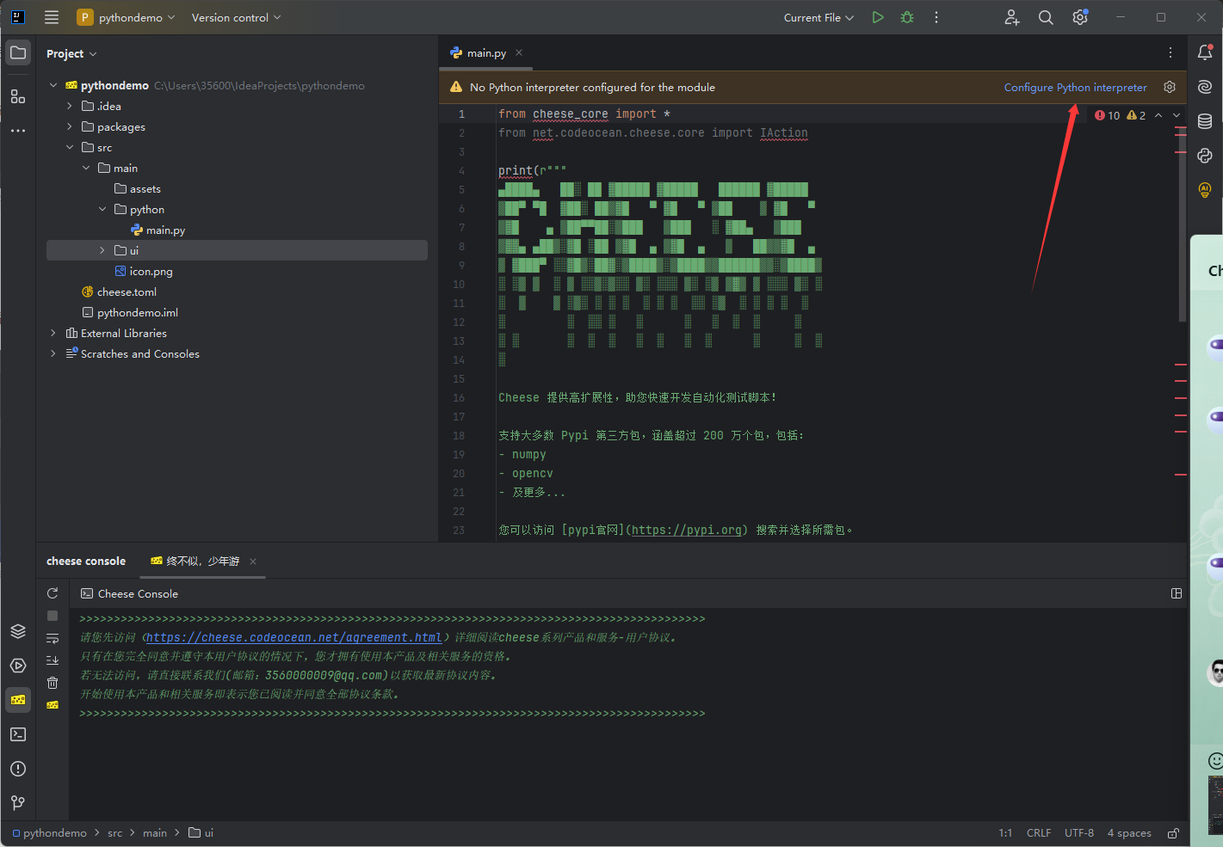Select main.py in project tree
This screenshot has height=847, width=1223.
(x=158, y=230)
